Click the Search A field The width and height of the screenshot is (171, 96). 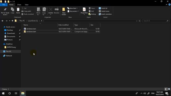[x=156, y=21]
